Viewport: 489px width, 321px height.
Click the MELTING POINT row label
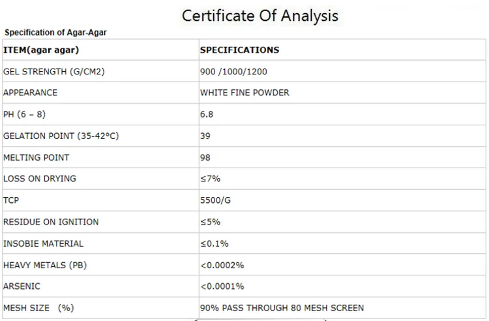coord(37,157)
